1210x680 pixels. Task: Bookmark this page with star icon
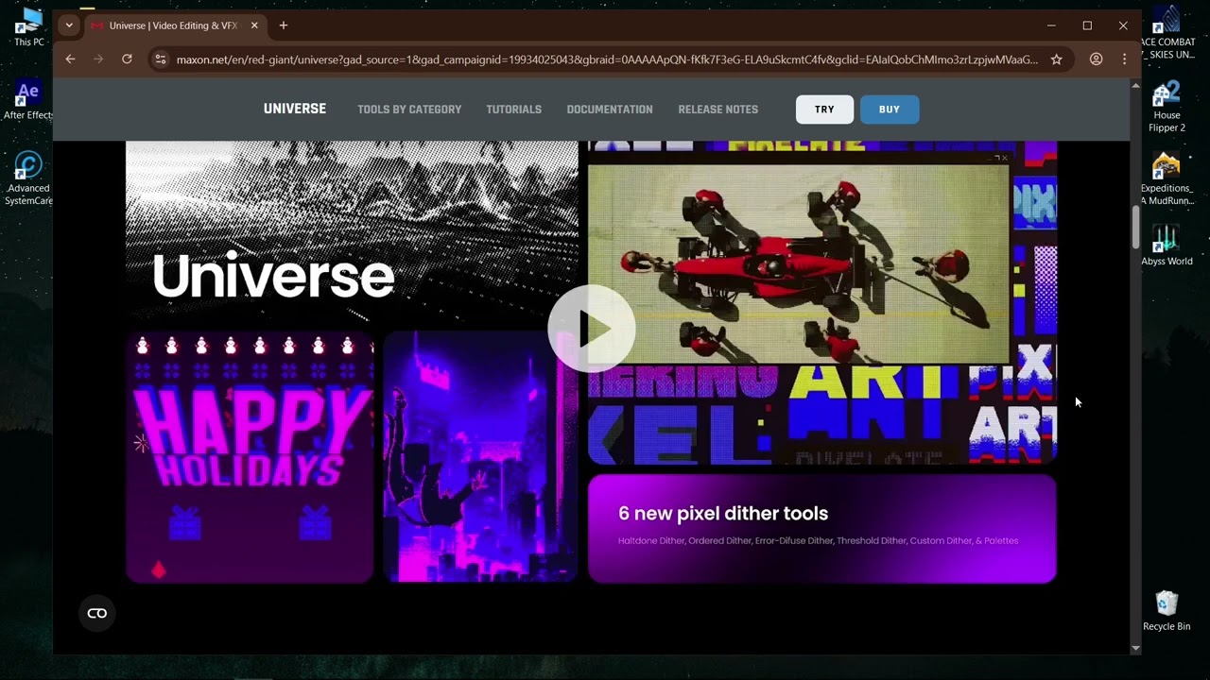pyautogui.click(x=1056, y=59)
